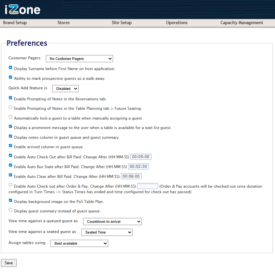This screenshot has height=273, width=275.
Task: Open the Stores menu
Action: tap(64, 23)
